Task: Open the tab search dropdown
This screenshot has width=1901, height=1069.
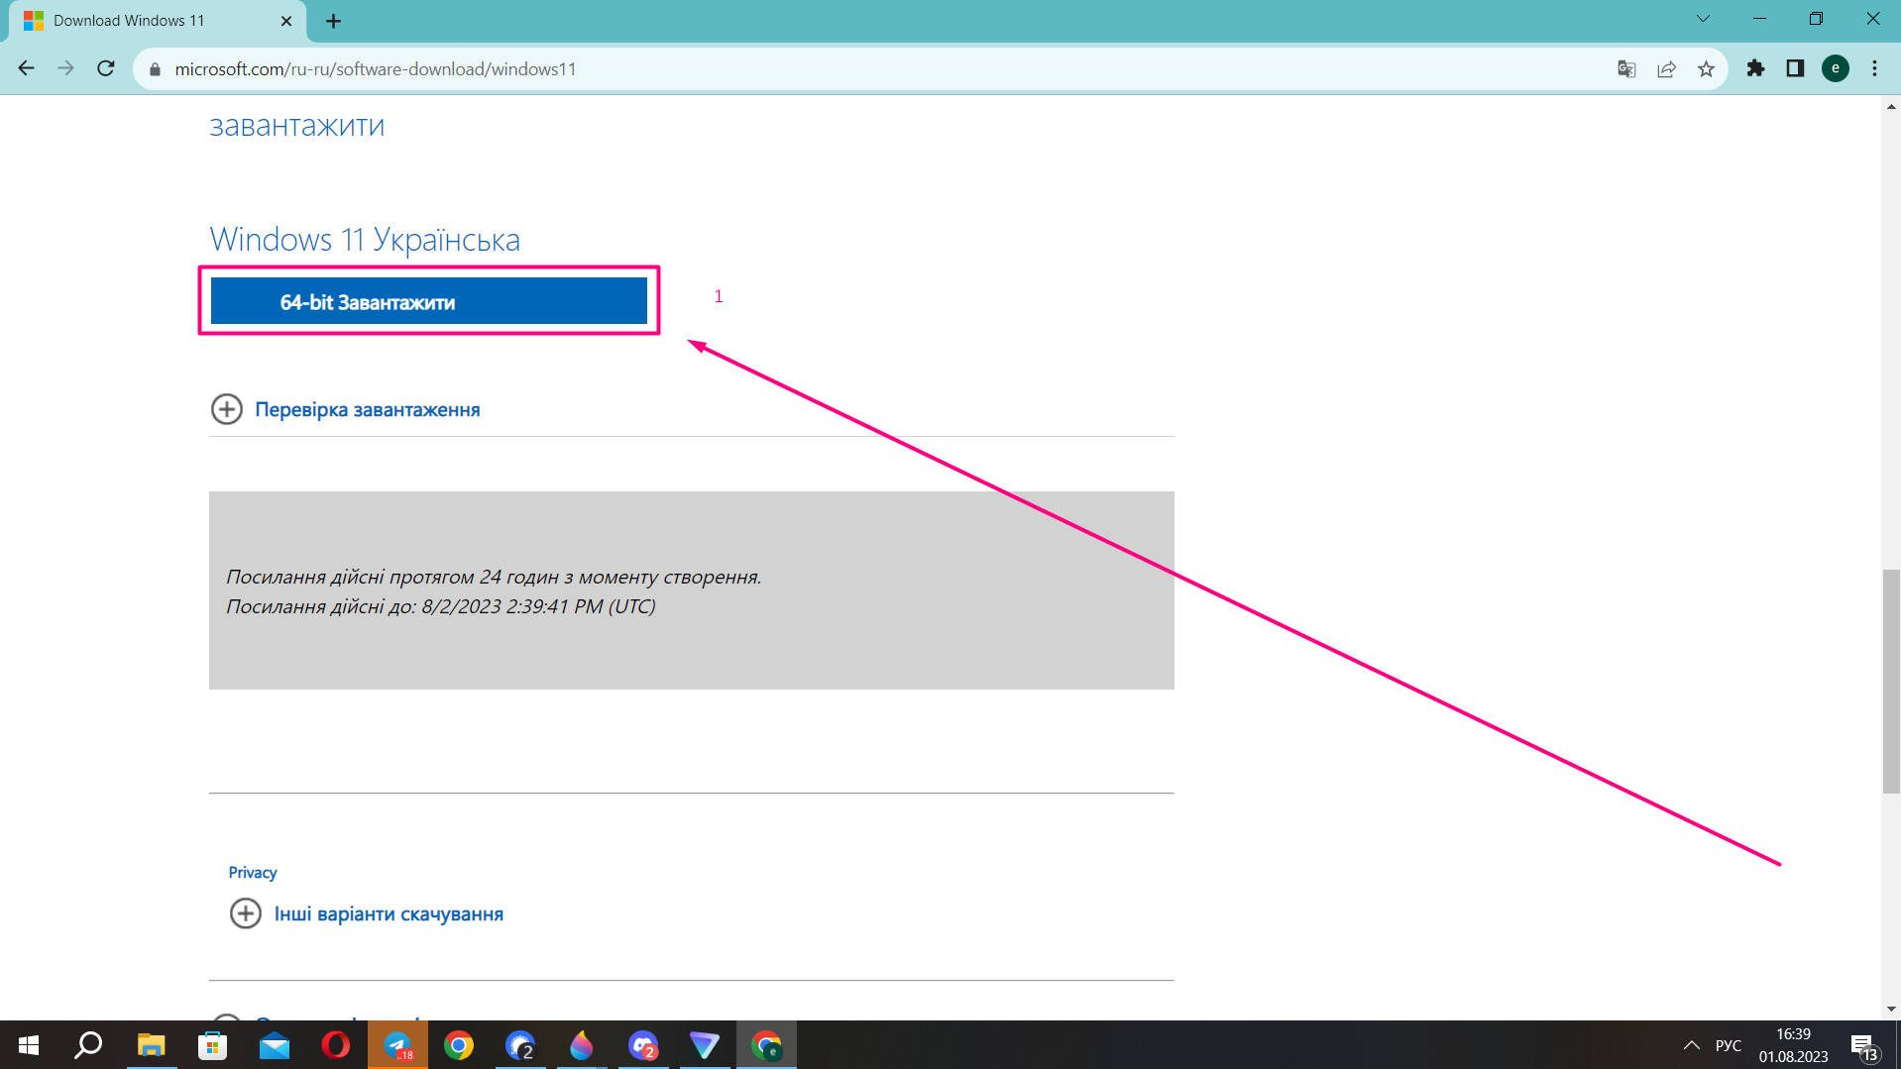Action: pyautogui.click(x=1703, y=19)
